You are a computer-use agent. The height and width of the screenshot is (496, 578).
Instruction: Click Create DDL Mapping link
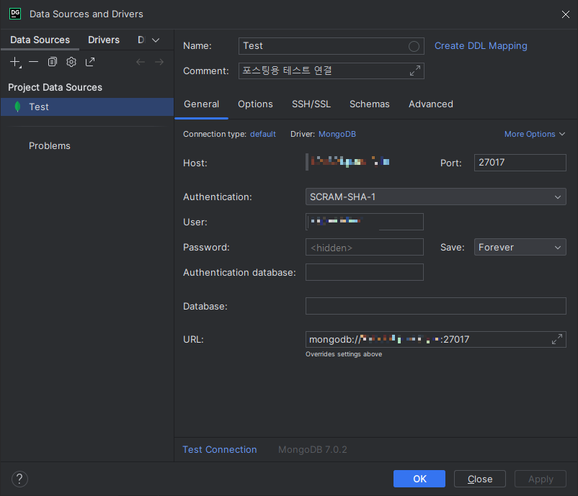click(481, 45)
